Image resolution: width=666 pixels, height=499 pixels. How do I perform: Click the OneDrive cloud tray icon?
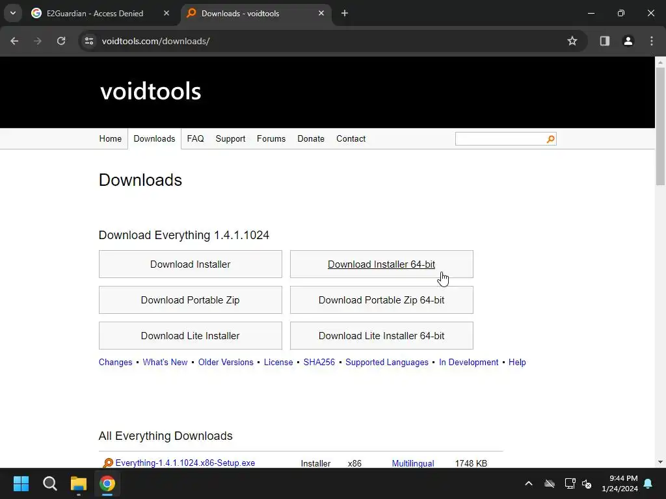point(550,483)
